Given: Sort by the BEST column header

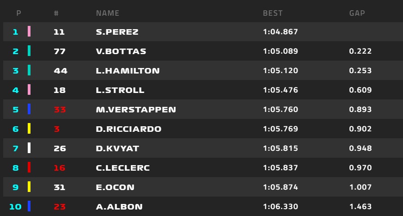Looking at the screenshot, I should pyautogui.click(x=273, y=13).
